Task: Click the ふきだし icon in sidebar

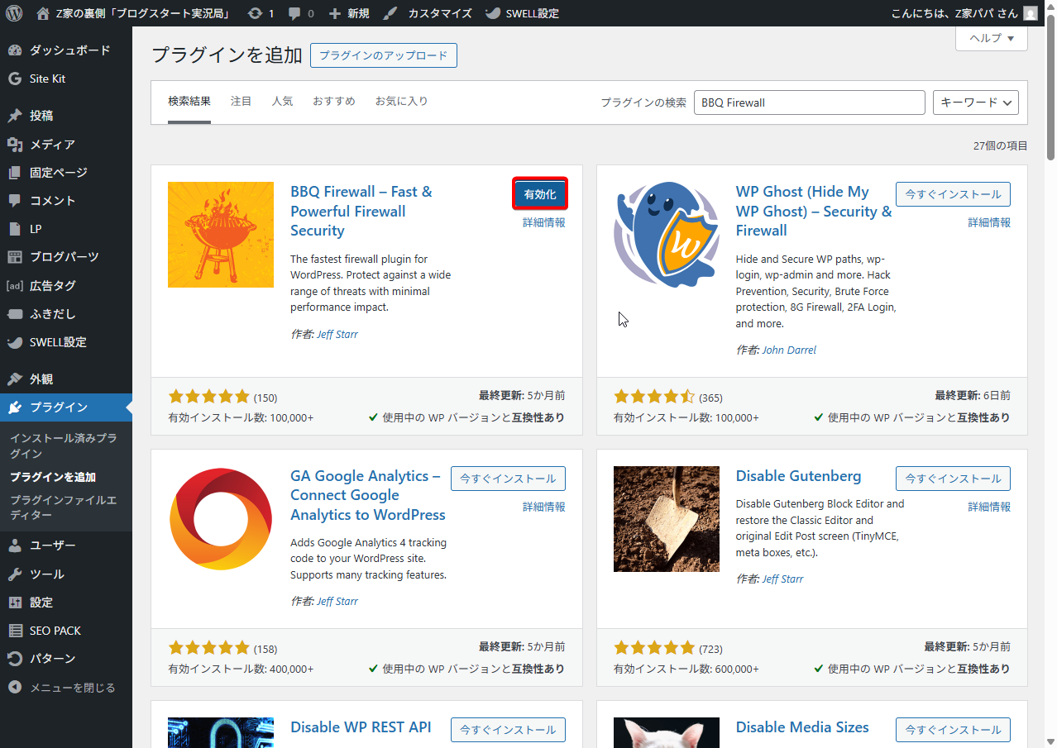Action: click(15, 314)
